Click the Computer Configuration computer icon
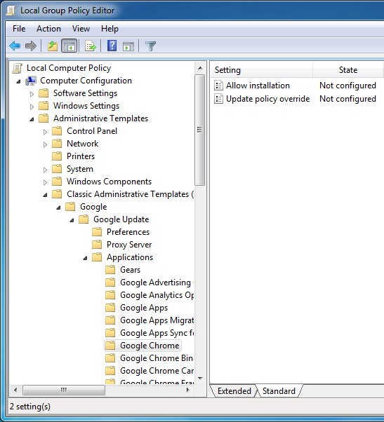 coord(31,81)
